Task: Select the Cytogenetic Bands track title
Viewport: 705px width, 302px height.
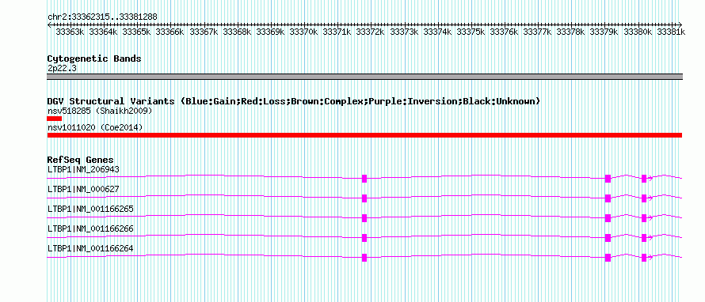Action: [94, 59]
